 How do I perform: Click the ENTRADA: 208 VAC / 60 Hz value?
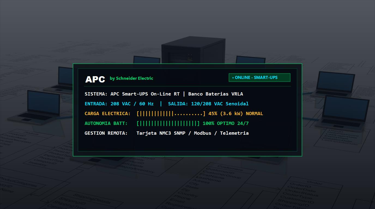click(x=119, y=104)
